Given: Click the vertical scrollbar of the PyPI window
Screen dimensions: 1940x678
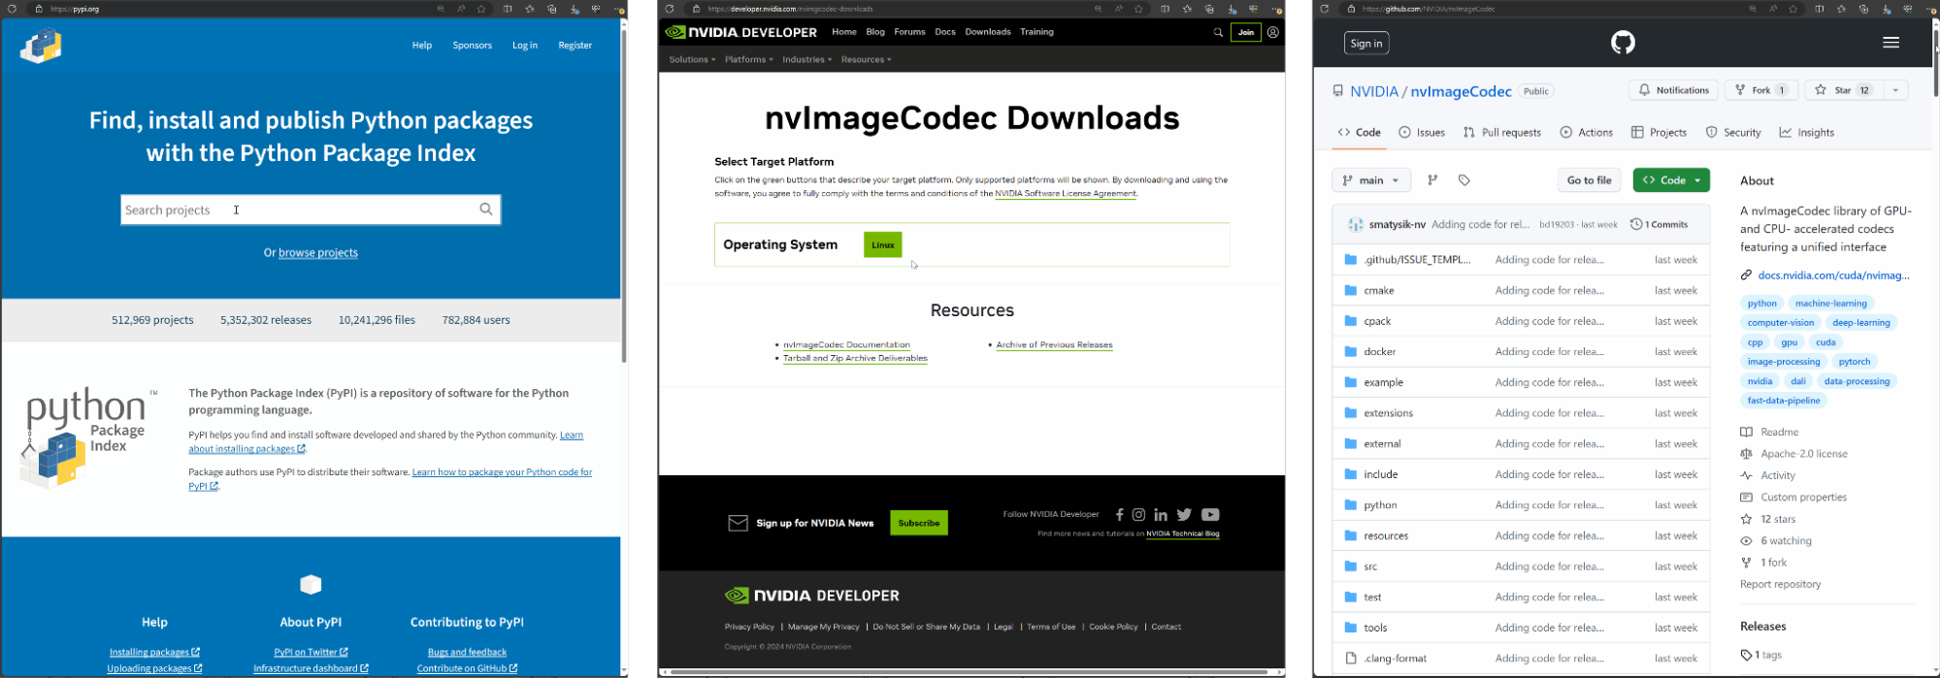Looking at the screenshot, I should point(624,194).
